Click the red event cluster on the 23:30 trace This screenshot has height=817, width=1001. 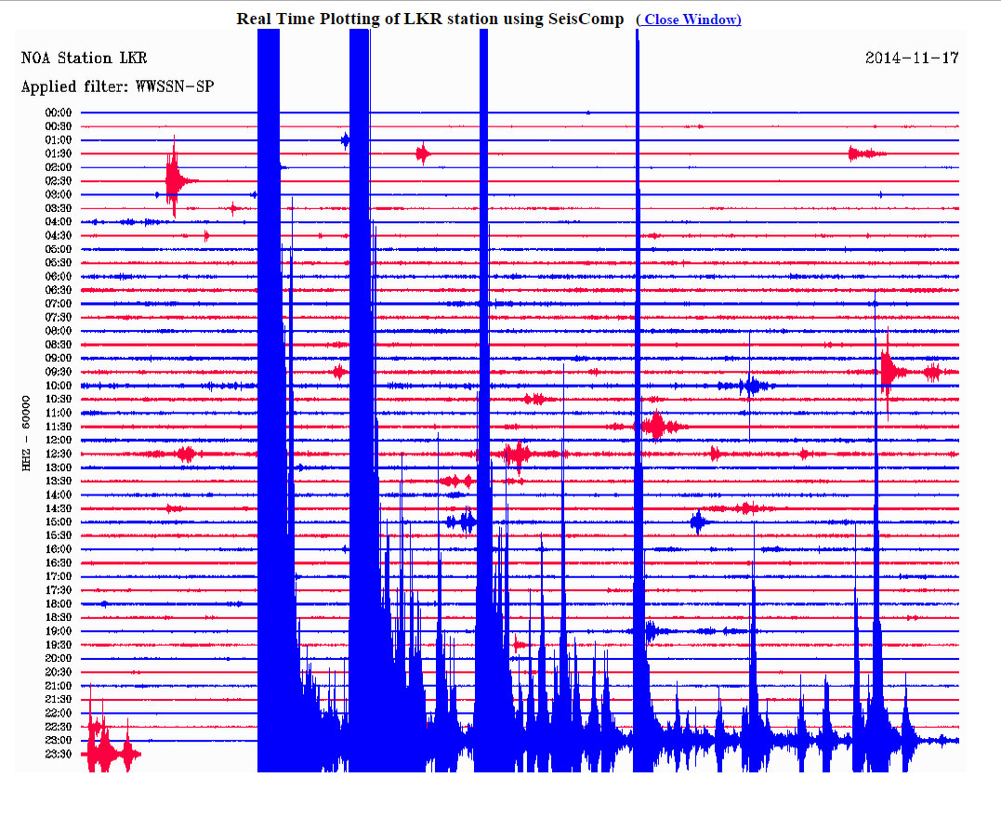(110, 753)
